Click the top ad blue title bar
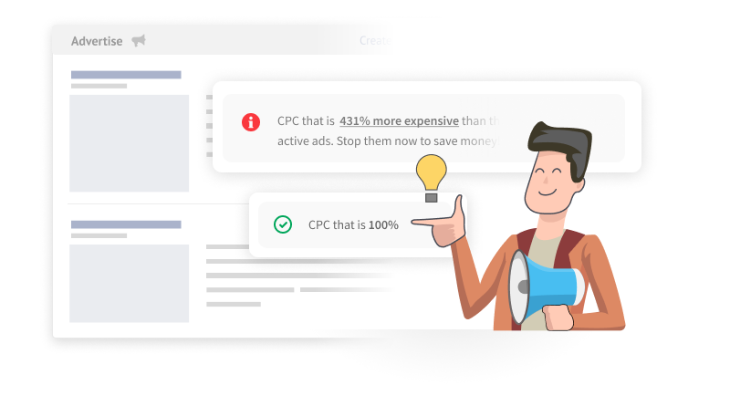 [x=126, y=75]
